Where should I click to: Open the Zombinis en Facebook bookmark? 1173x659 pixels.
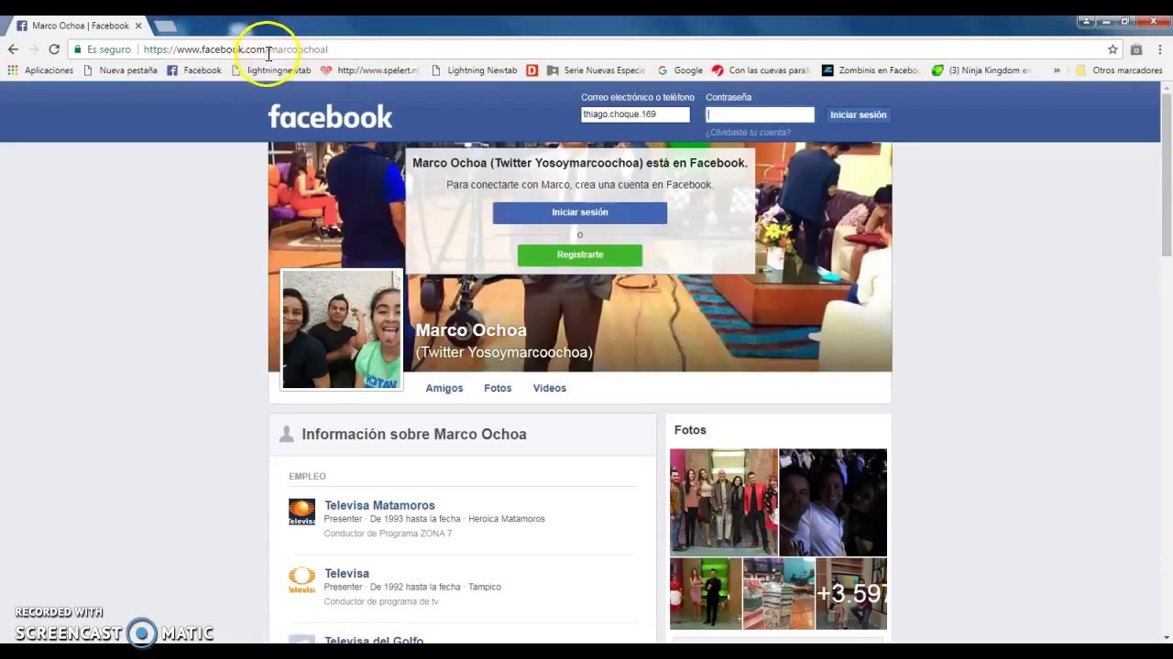tap(871, 70)
